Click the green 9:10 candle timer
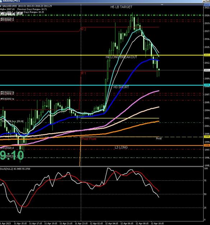Screen dimensions: 210x225 tap(12, 155)
